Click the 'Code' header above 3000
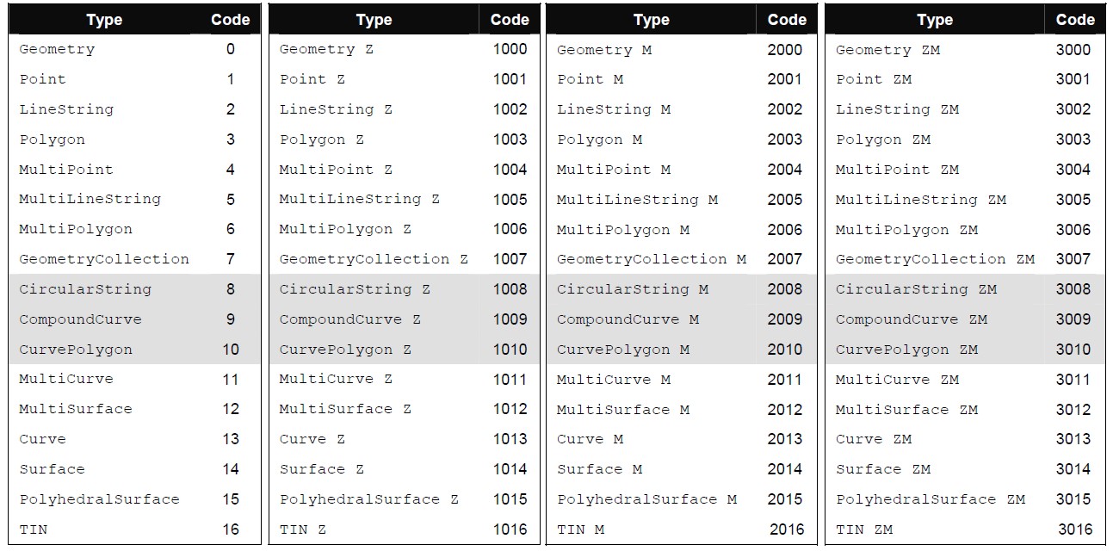 (x=1075, y=19)
